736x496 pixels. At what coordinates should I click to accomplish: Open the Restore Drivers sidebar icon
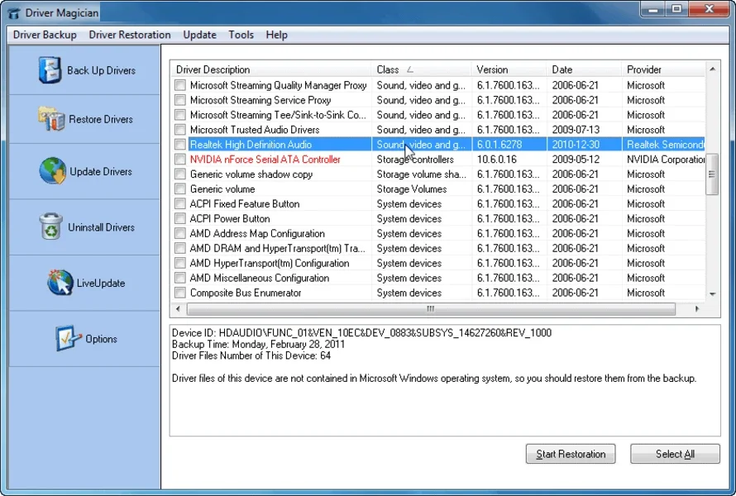[x=50, y=119]
